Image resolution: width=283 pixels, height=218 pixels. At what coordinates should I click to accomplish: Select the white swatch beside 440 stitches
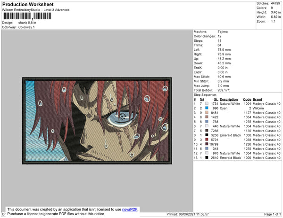[x=207, y=126]
